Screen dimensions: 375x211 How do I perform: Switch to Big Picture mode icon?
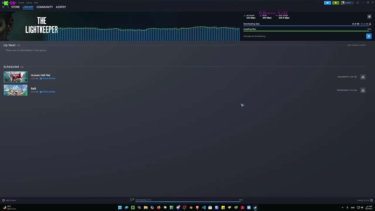357,3
